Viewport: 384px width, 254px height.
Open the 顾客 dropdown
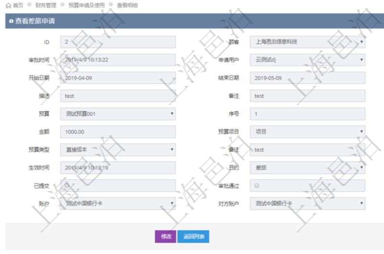click(x=307, y=42)
